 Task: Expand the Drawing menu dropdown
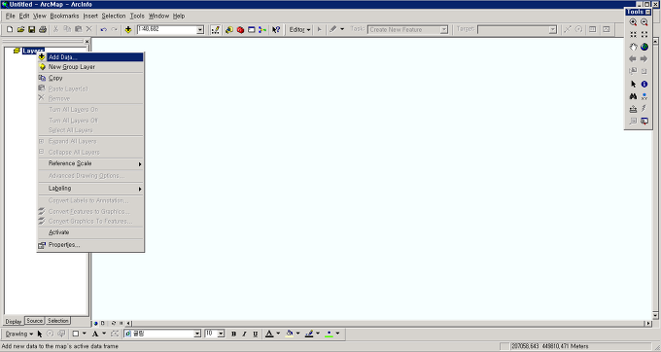pos(19,334)
